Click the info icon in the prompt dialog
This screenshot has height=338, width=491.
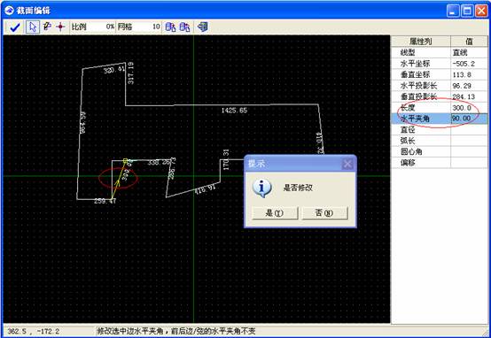coord(261,188)
